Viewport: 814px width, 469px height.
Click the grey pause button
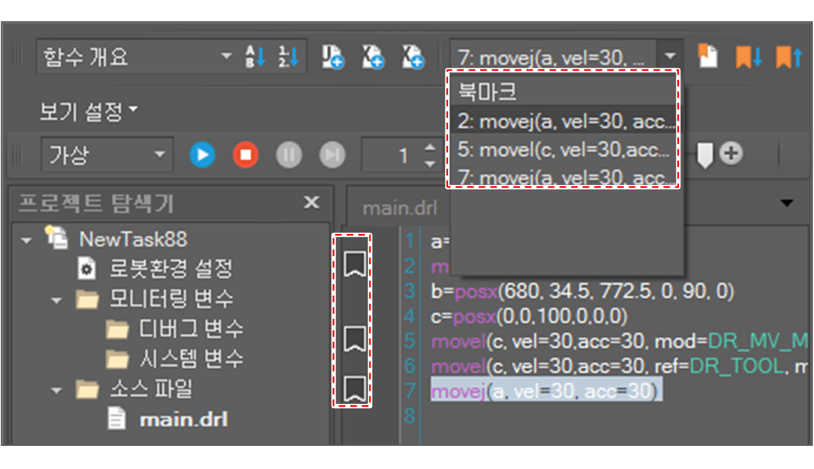pyautogui.click(x=289, y=155)
